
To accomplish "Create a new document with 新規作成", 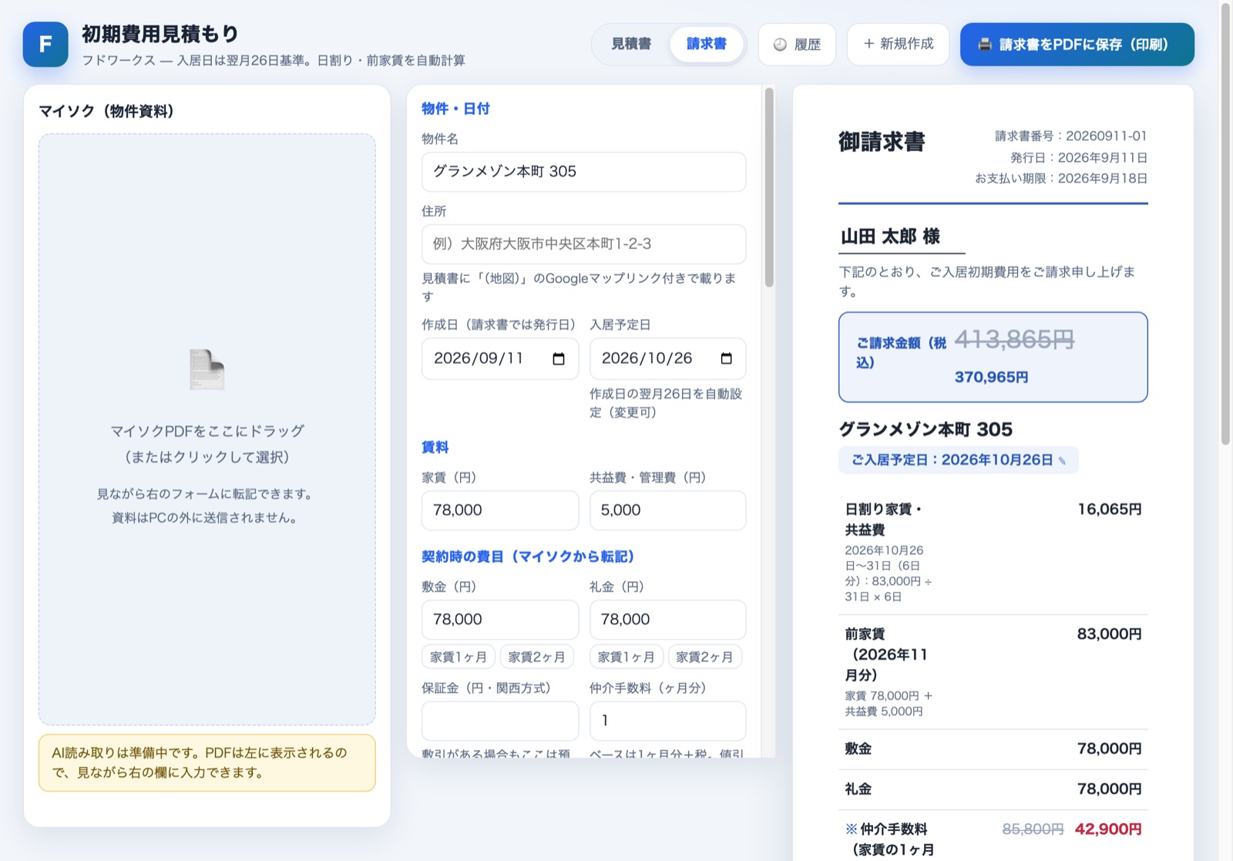I will click(x=898, y=44).
